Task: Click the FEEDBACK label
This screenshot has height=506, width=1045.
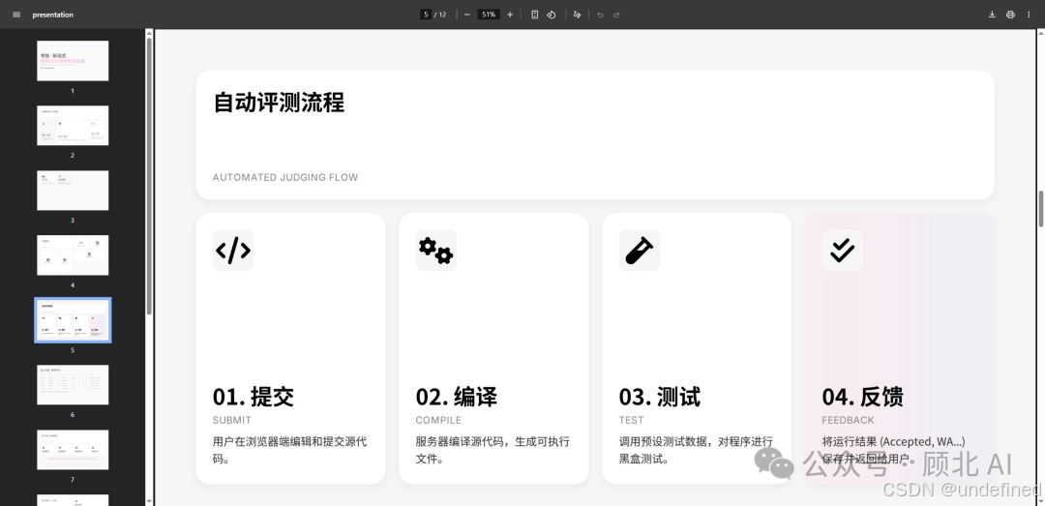Action: [848, 420]
